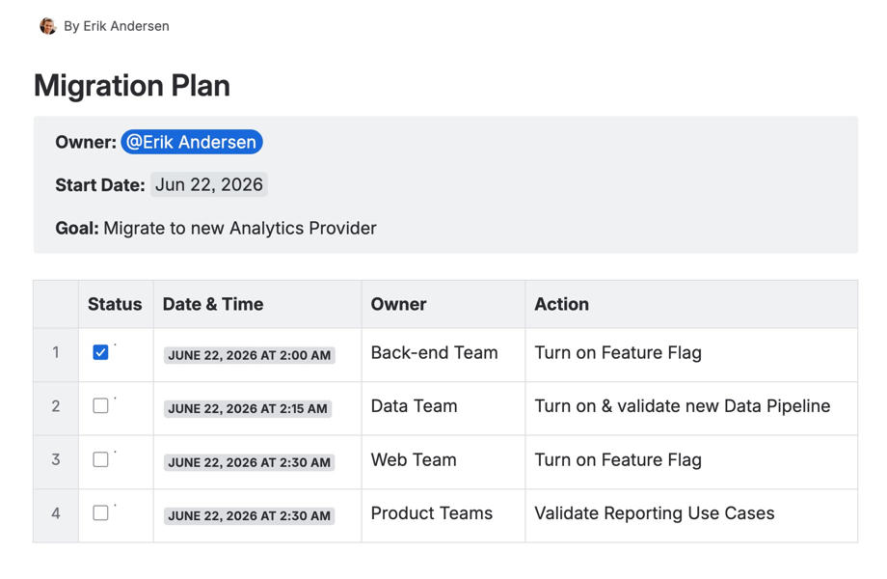Open the June 22 2:00 AM date chip
887x579 pixels.
coord(249,355)
